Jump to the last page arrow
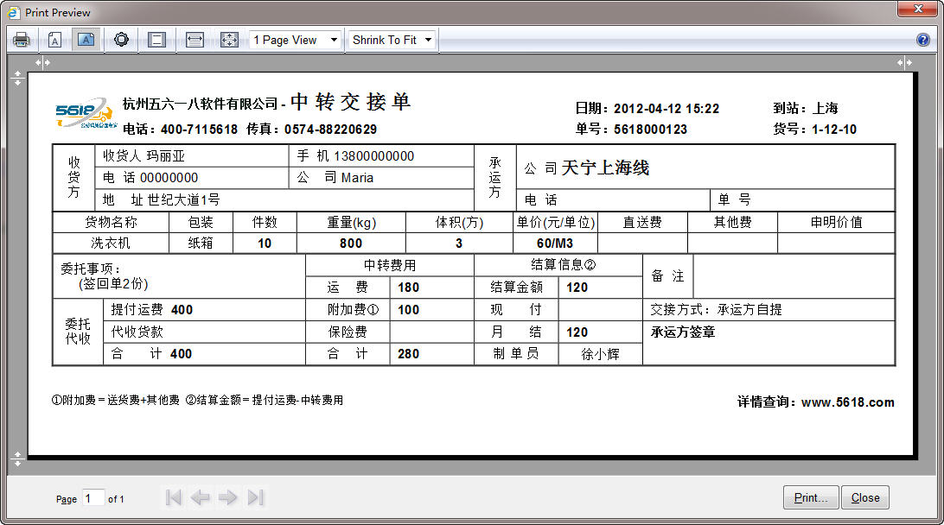 [255, 497]
